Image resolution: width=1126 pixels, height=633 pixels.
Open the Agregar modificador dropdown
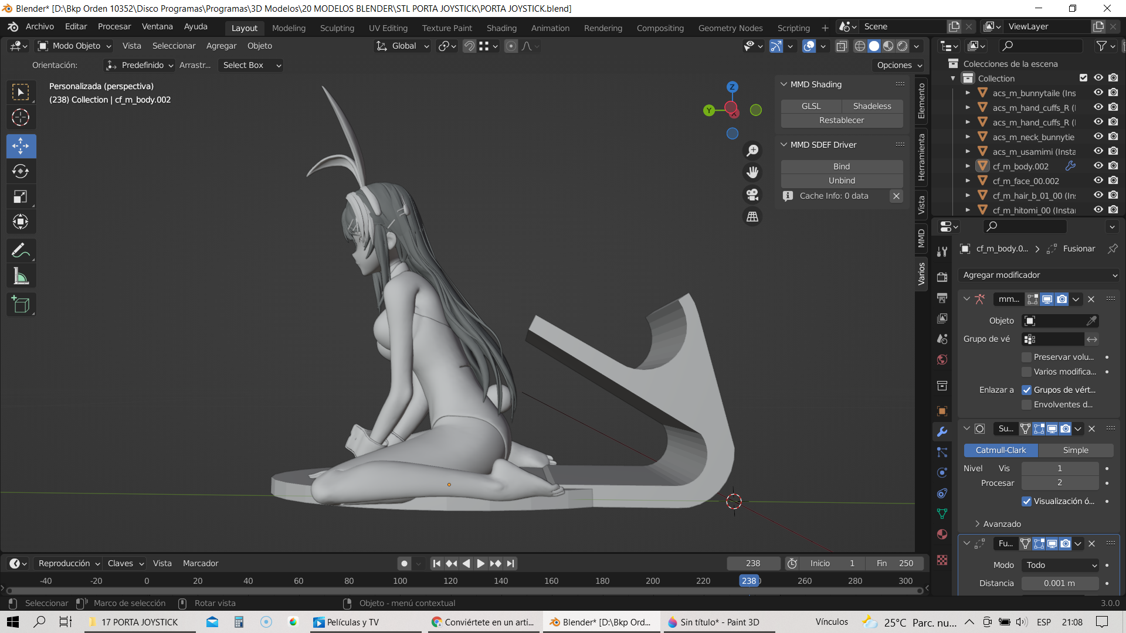1039,275
